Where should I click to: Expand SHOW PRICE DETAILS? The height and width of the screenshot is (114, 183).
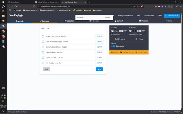136,34
